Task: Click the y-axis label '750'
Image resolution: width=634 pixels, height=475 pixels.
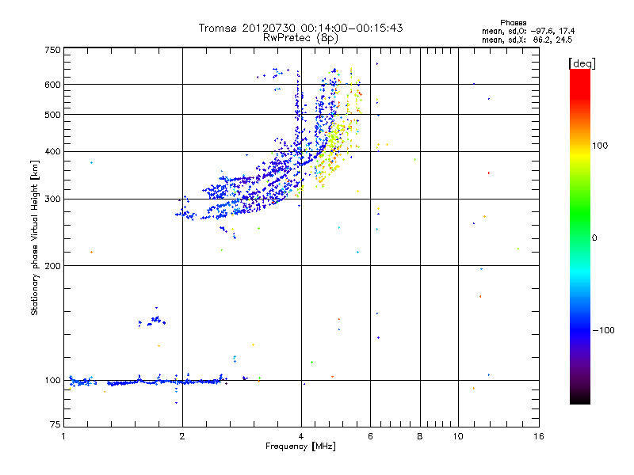Action: (52, 50)
